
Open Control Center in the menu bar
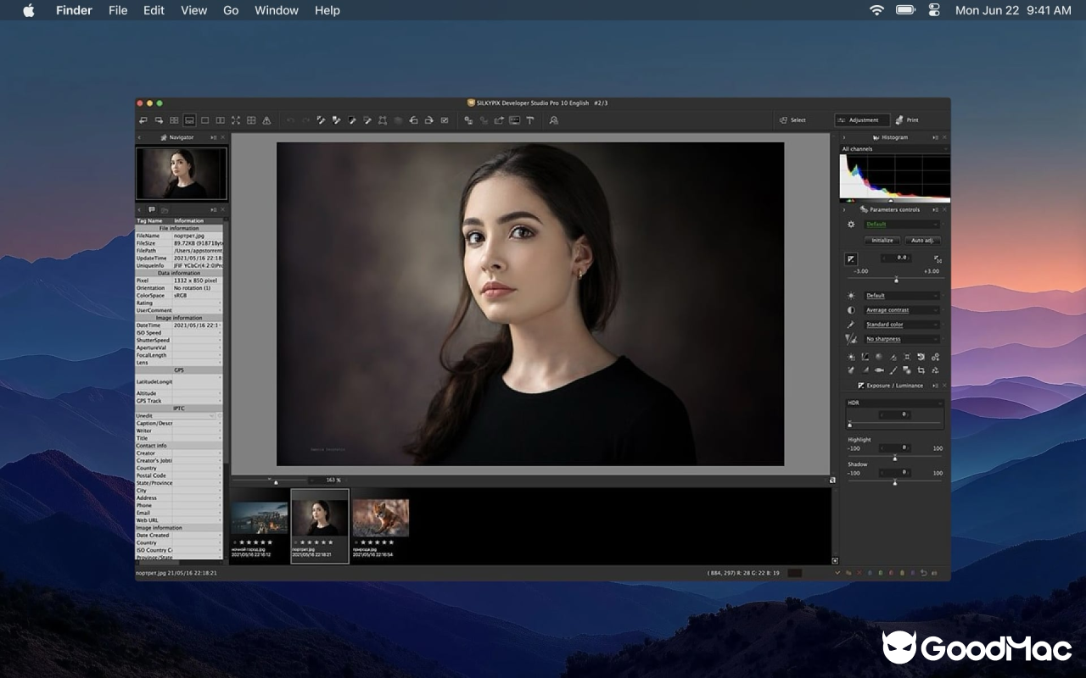(934, 10)
